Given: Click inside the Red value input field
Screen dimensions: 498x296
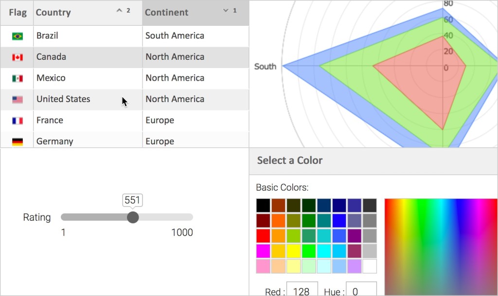Looking at the screenshot, I should [302, 291].
